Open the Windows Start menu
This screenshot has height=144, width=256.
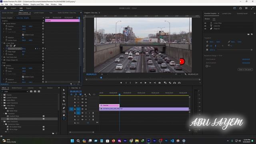72,141
